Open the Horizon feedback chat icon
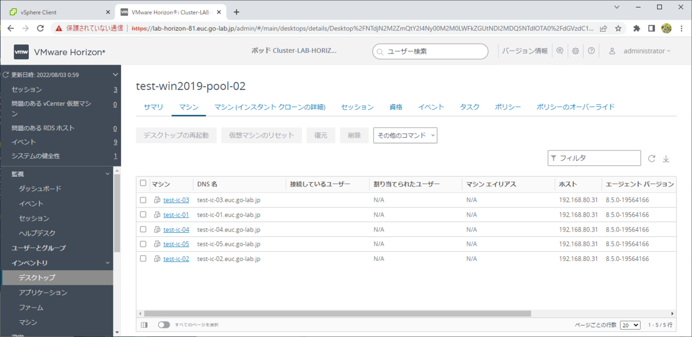 click(x=559, y=51)
